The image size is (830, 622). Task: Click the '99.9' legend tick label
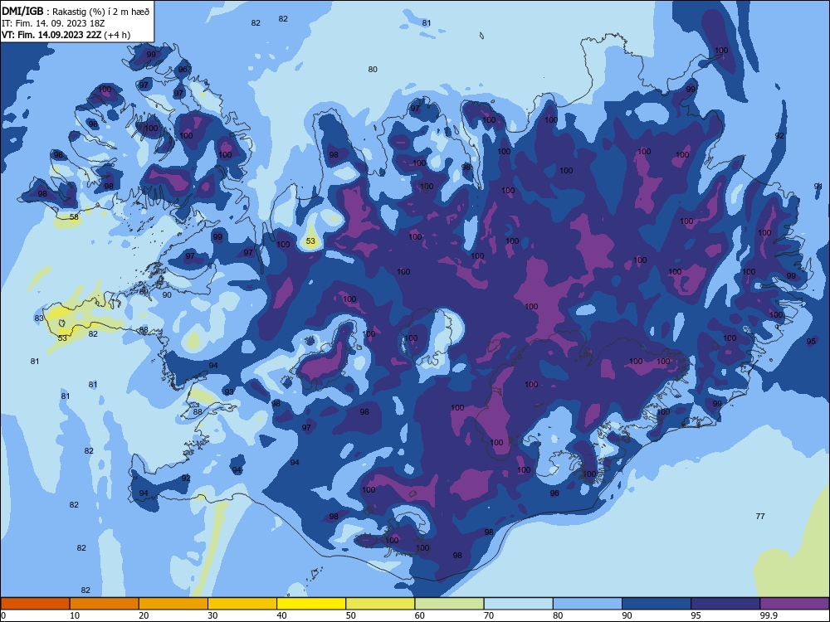coord(769,615)
